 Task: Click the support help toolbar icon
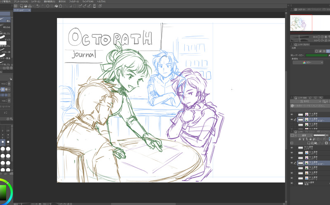point(100,6)
